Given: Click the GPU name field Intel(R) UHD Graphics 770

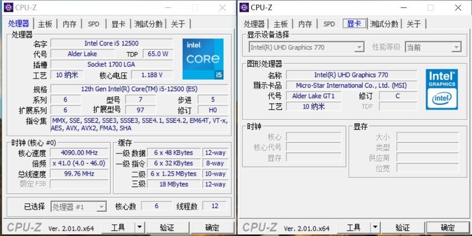Looking at the screenshot, I should 351,75.
